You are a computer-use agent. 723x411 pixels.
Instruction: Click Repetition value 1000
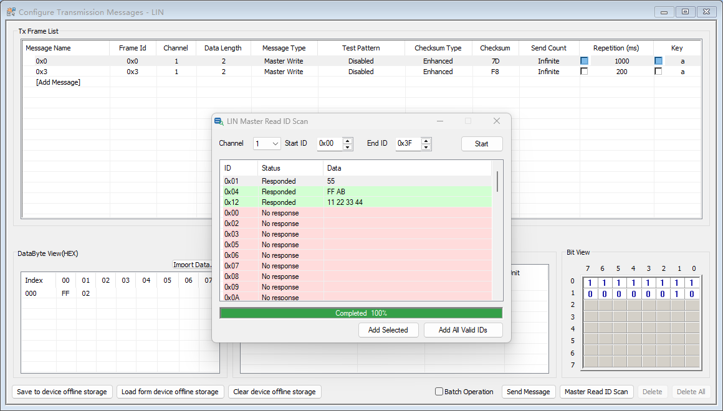click(x=621, y=61)
